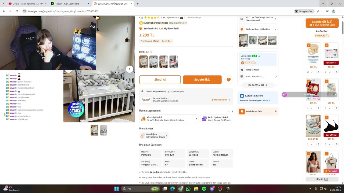Select the pink color variant swatch
Viewport: 344px width, 193px height.
174,62
